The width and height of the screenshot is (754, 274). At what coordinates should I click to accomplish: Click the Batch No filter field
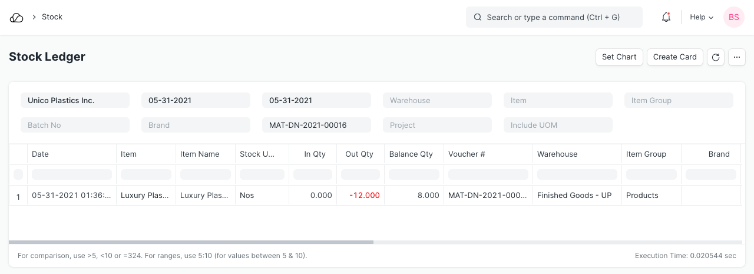tap(75, 126)
